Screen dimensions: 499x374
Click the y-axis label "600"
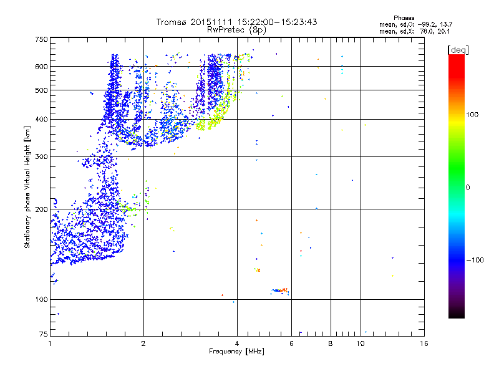click(x=41, y=67)
